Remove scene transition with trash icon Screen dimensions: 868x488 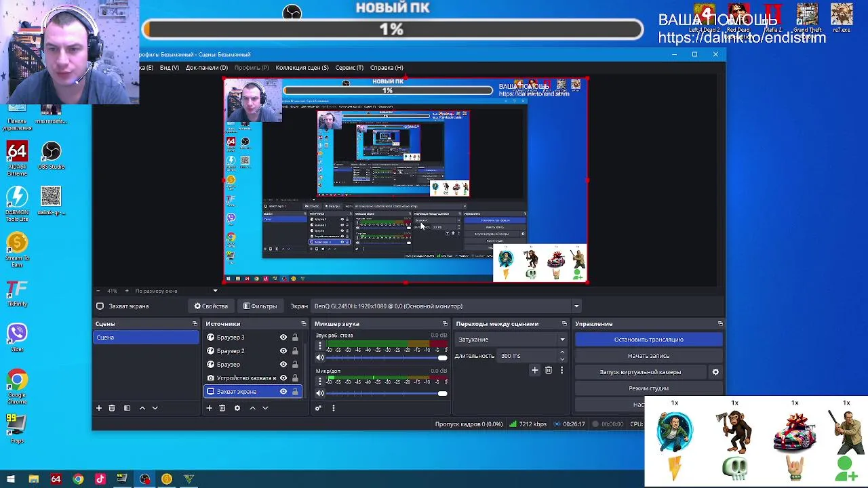click(549, 370)
